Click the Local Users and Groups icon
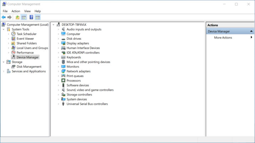This screenshot has width=255, height=143. coord(13,48)
